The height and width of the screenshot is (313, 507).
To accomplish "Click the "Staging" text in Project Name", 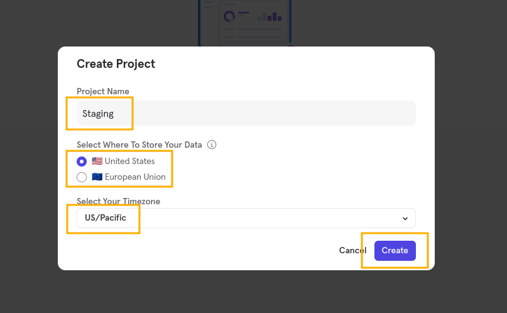I will click(x=98, y=114).
